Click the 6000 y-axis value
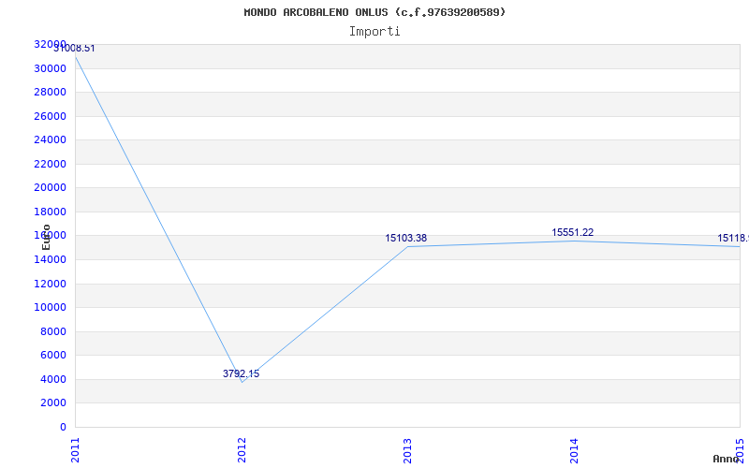749x468 pixels. [53, 356]
